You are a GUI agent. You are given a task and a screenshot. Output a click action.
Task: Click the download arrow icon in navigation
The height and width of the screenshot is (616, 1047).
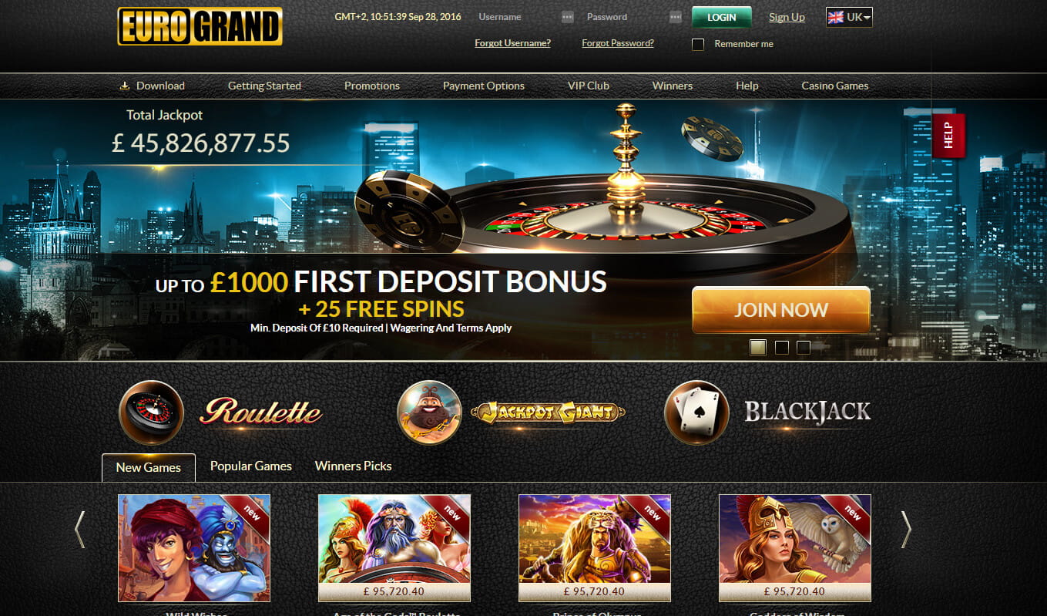tap(125, 86)
